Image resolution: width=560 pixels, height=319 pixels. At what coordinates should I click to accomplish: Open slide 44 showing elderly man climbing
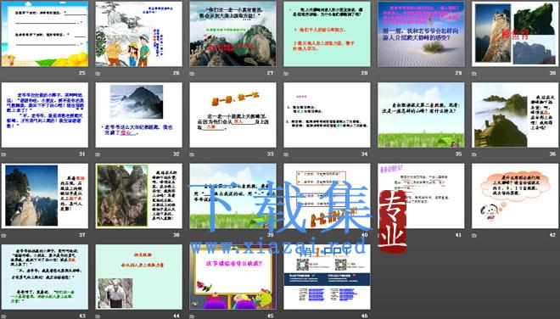(x=138, y=277)
